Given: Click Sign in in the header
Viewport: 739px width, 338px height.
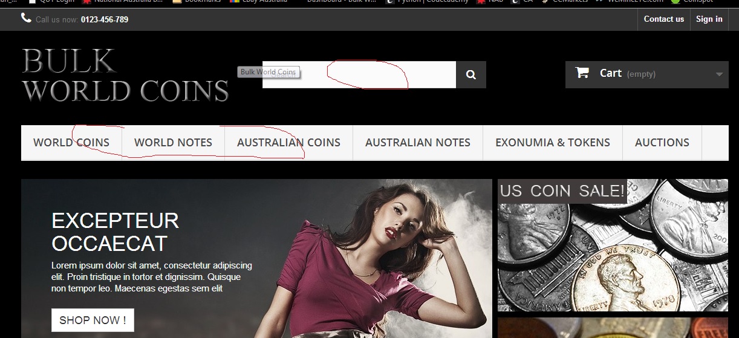Looking at the screenshot, I should (x=709, y=19).
